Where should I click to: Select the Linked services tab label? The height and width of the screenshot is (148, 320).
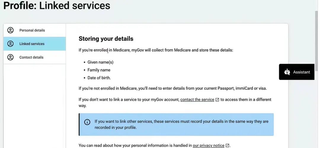(x=32, y=44)
